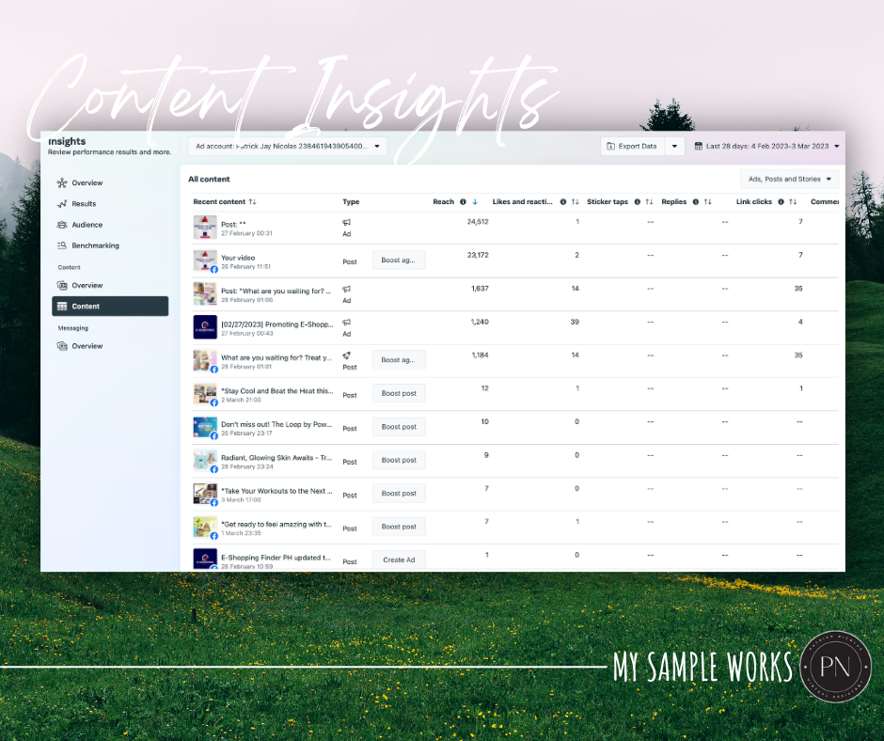
Task: Click Create Ad for E-Shopping Finder PH
Action: pyautogui.click(x=399, y=560)
